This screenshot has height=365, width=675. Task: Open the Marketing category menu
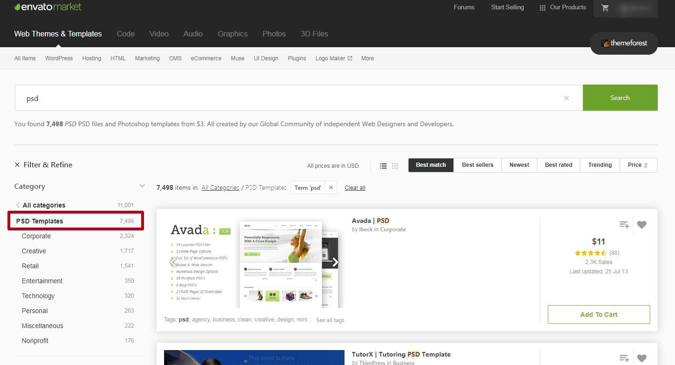pos(147,58)
